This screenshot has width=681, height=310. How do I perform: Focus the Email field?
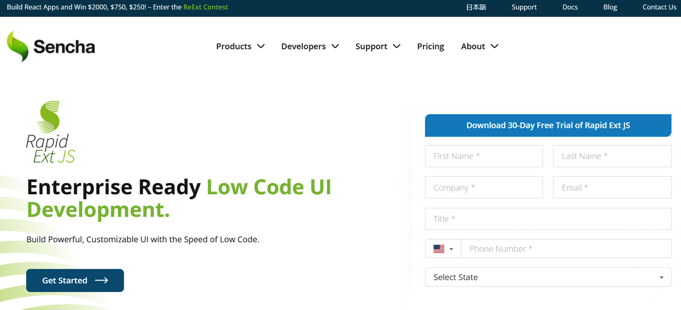612,188
